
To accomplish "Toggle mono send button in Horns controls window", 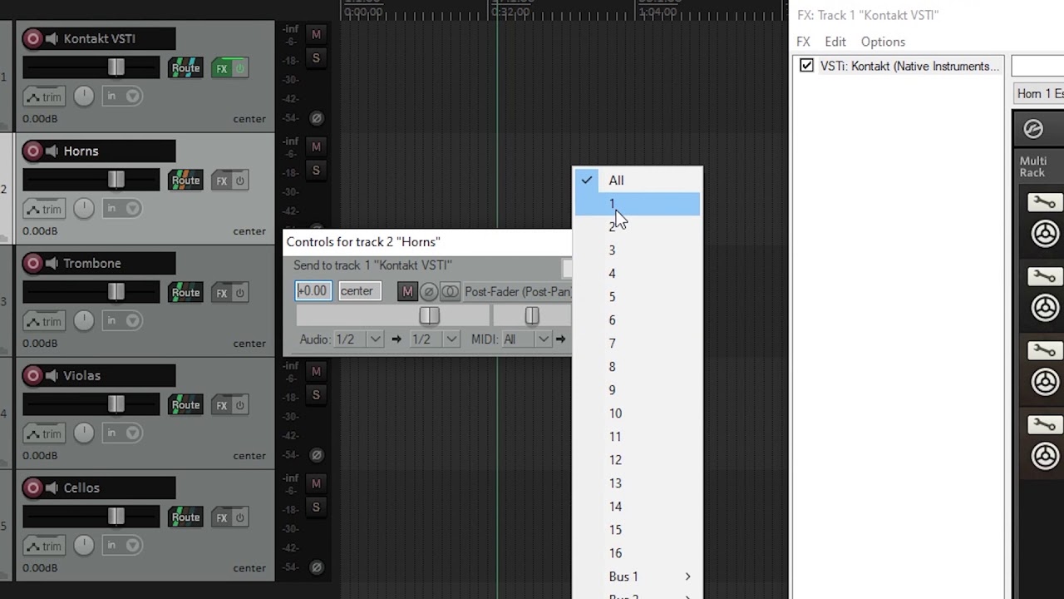I will (x=450, y=291).
